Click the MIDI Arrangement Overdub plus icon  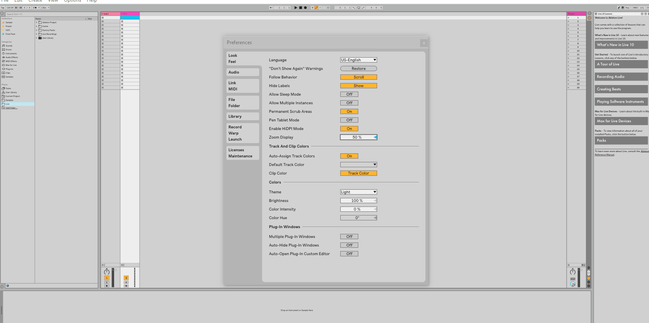click(312, 8)
